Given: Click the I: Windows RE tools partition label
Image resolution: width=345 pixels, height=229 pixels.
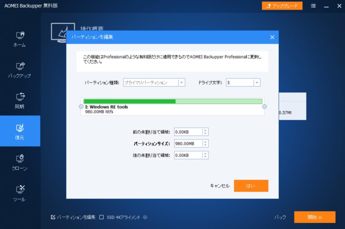Looking at the screenshot, I should point(106,107).
